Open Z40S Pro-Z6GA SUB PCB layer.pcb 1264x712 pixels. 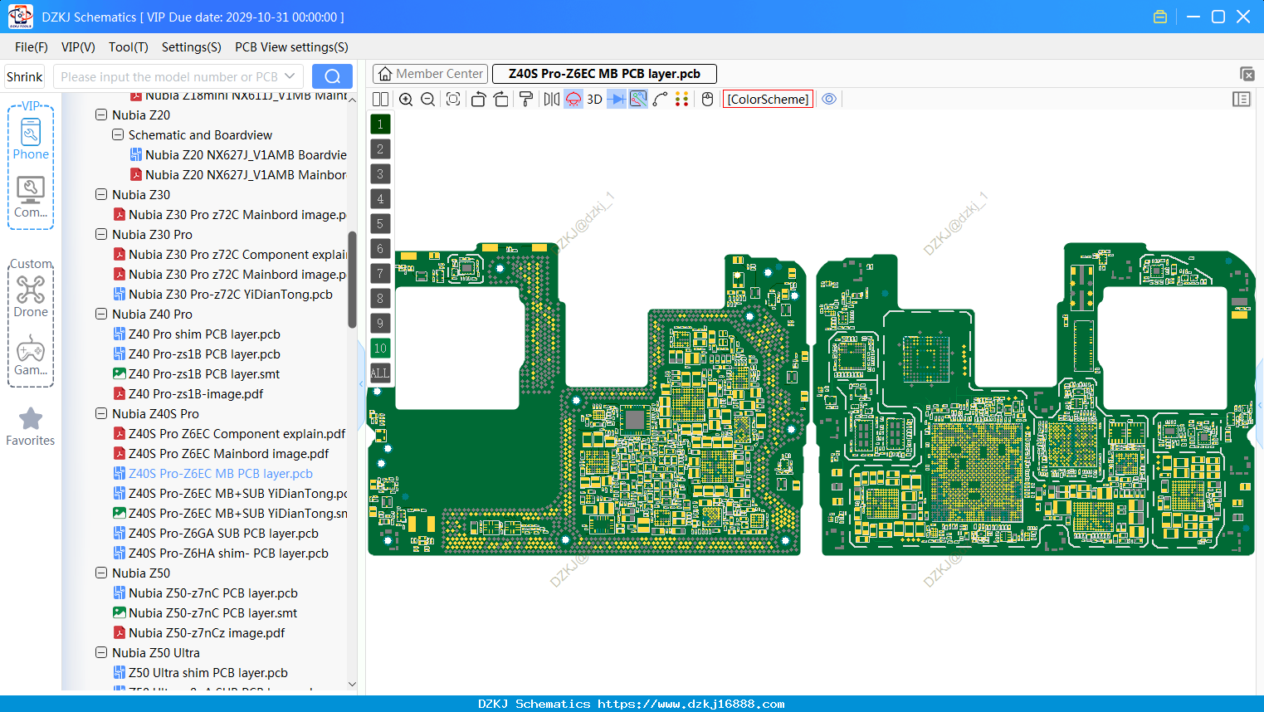(x=223, y=534)
